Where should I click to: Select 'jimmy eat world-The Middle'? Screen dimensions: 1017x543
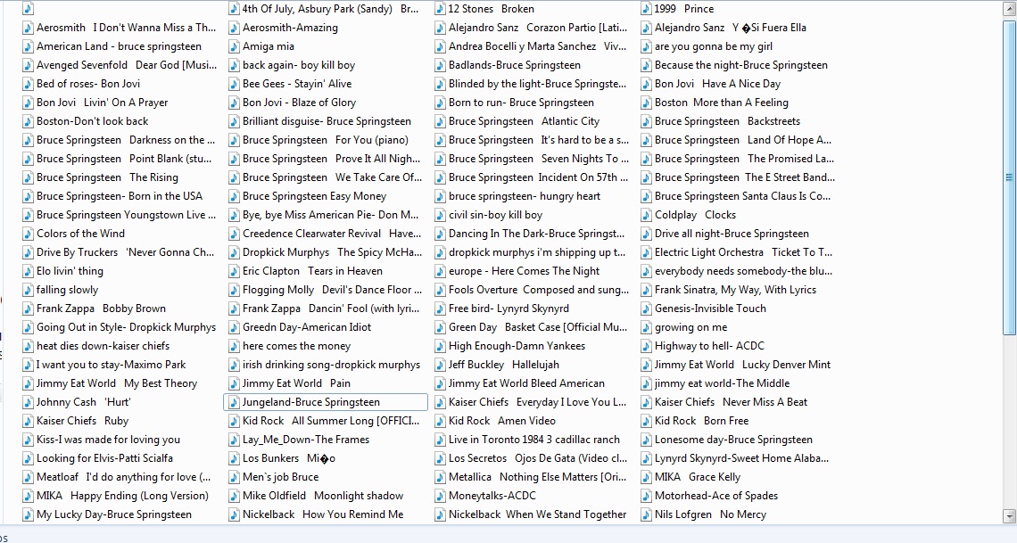coord(722,384)
